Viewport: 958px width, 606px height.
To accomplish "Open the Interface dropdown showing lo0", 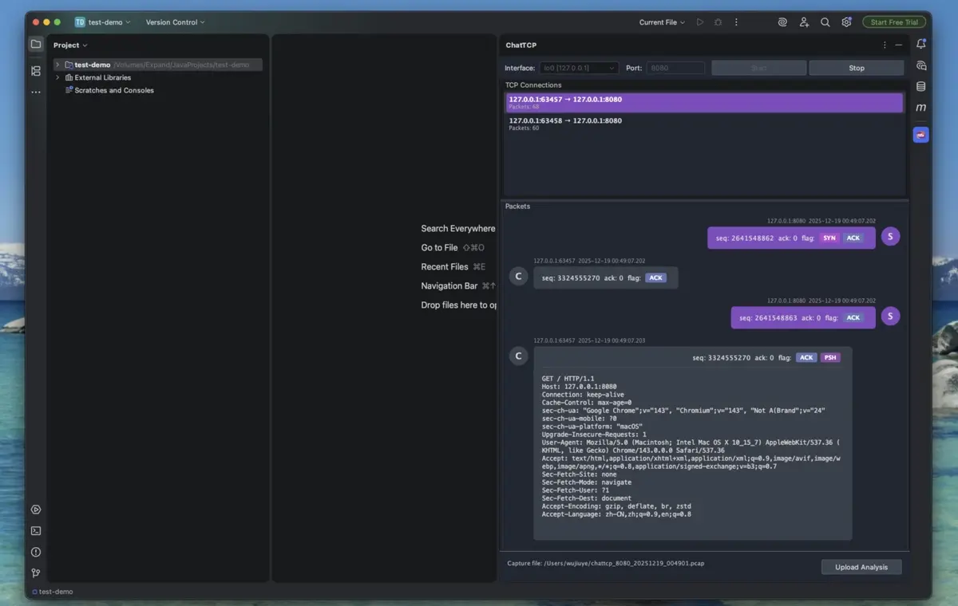I will click(578, 68).
